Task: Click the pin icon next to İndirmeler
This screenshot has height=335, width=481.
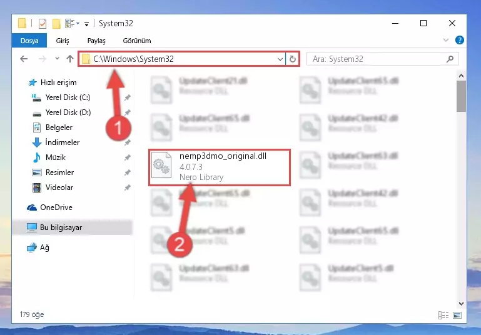Action: pyautogui.click(x=128, y=142)
